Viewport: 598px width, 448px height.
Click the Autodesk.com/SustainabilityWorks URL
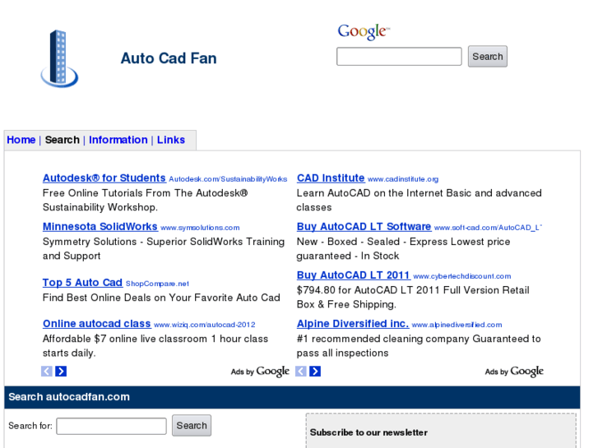tap(228, 179)
